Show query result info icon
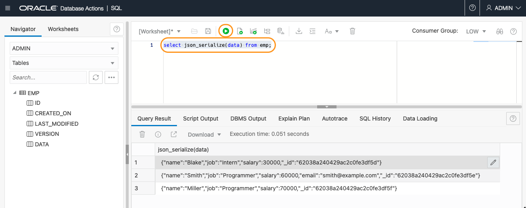Screen dimensions: 526x208 click(x=158, y=134)
